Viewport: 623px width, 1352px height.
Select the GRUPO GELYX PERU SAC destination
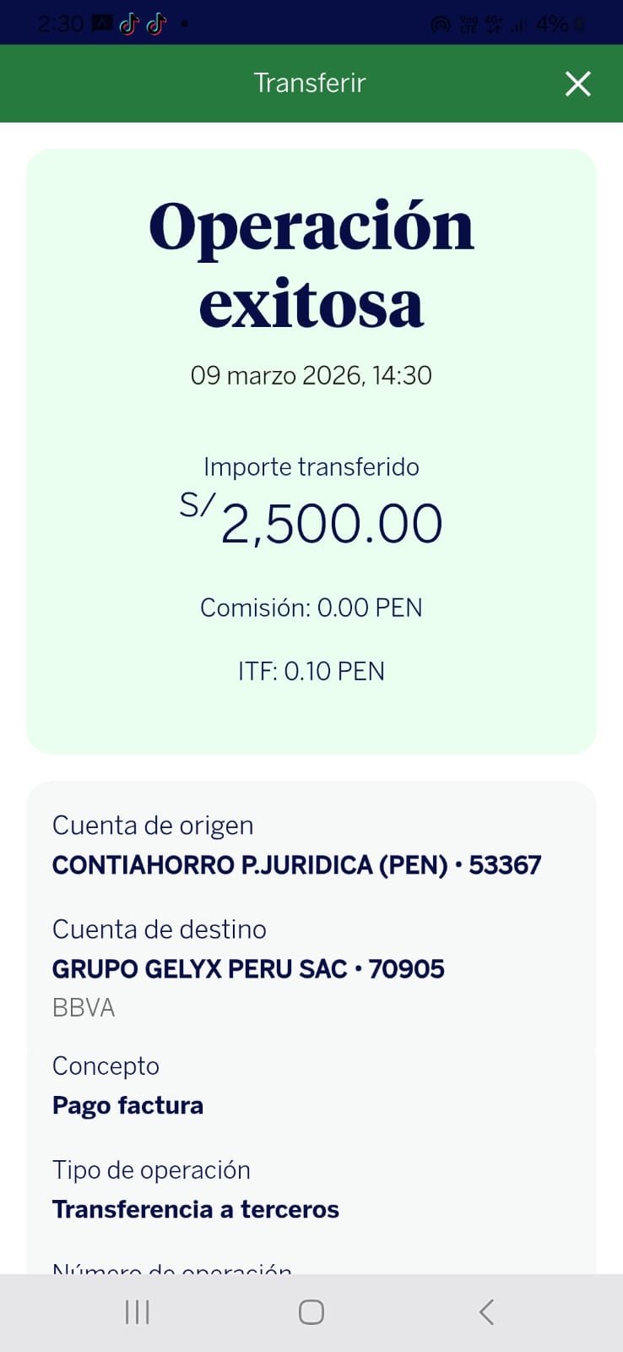(248, 968)
